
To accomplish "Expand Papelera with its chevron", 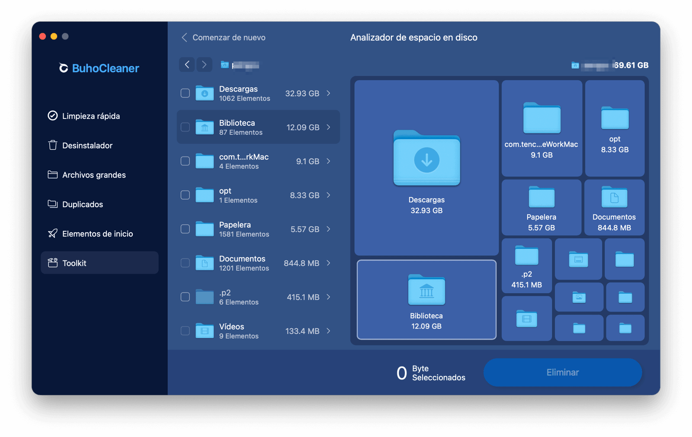I will click(x=329, y=229).
